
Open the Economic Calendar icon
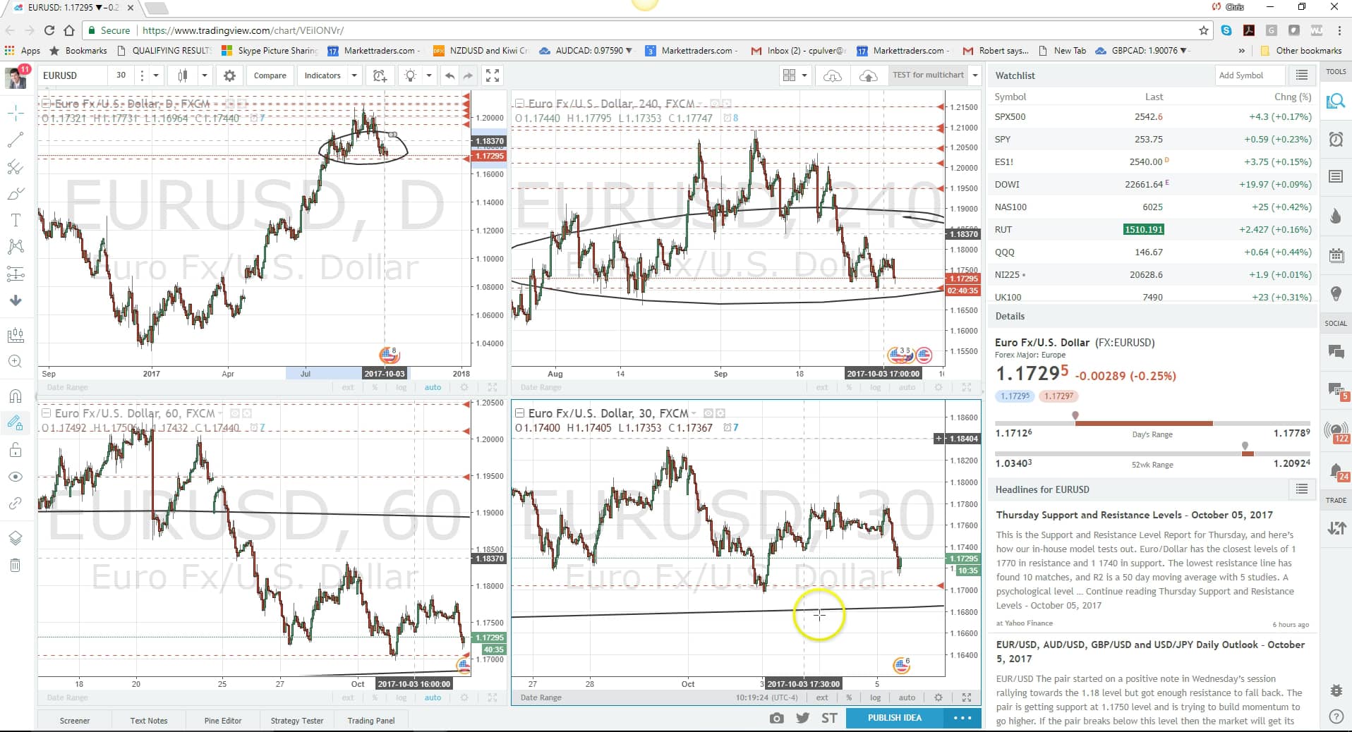tap(1336, 256)
